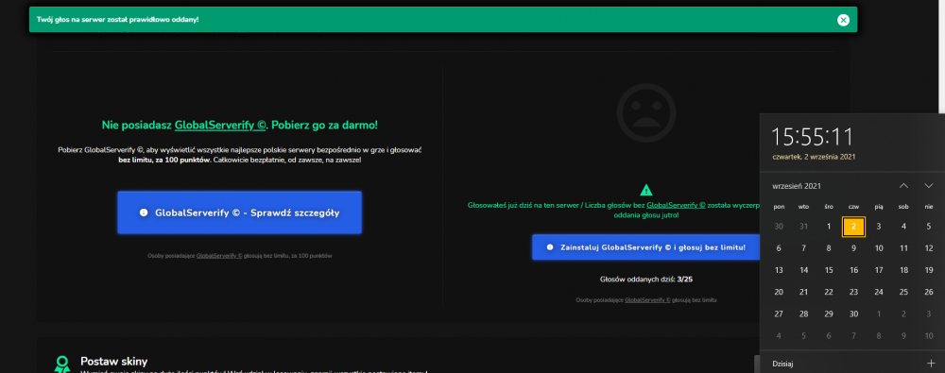Go to previous month in calendar
The width and height of the screenshot is (945, 373).
pos(903,186)
